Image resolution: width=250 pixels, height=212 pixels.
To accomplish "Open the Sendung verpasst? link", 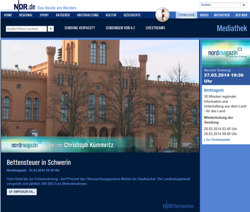I will point(80,28).
